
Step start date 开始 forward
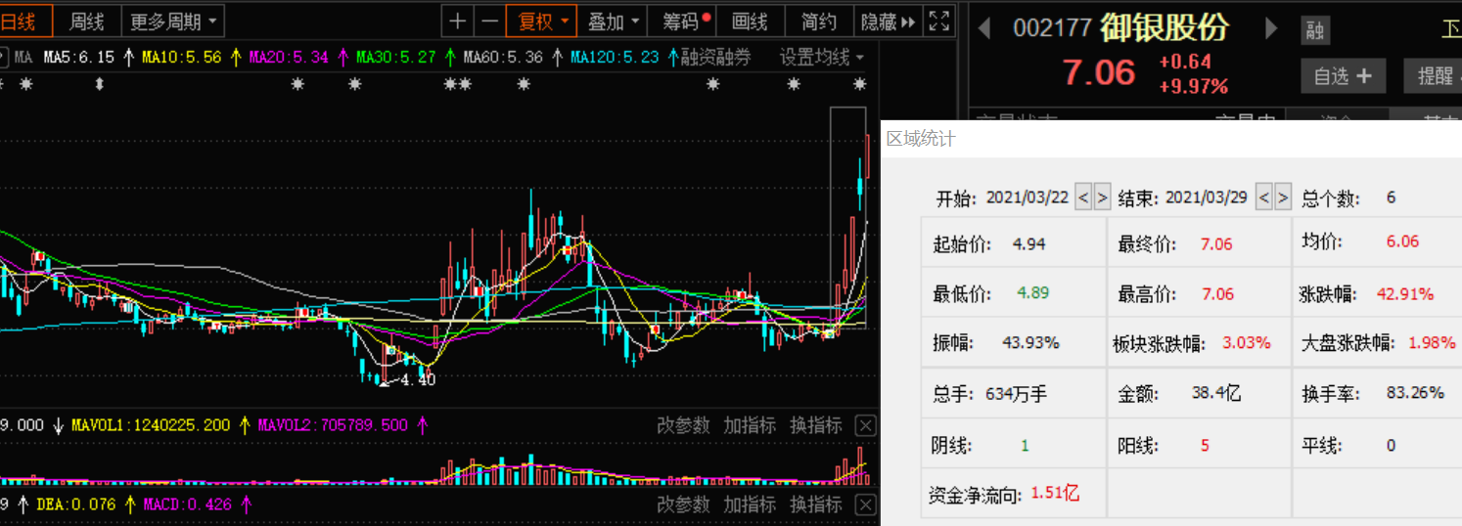click(1102, 197)
